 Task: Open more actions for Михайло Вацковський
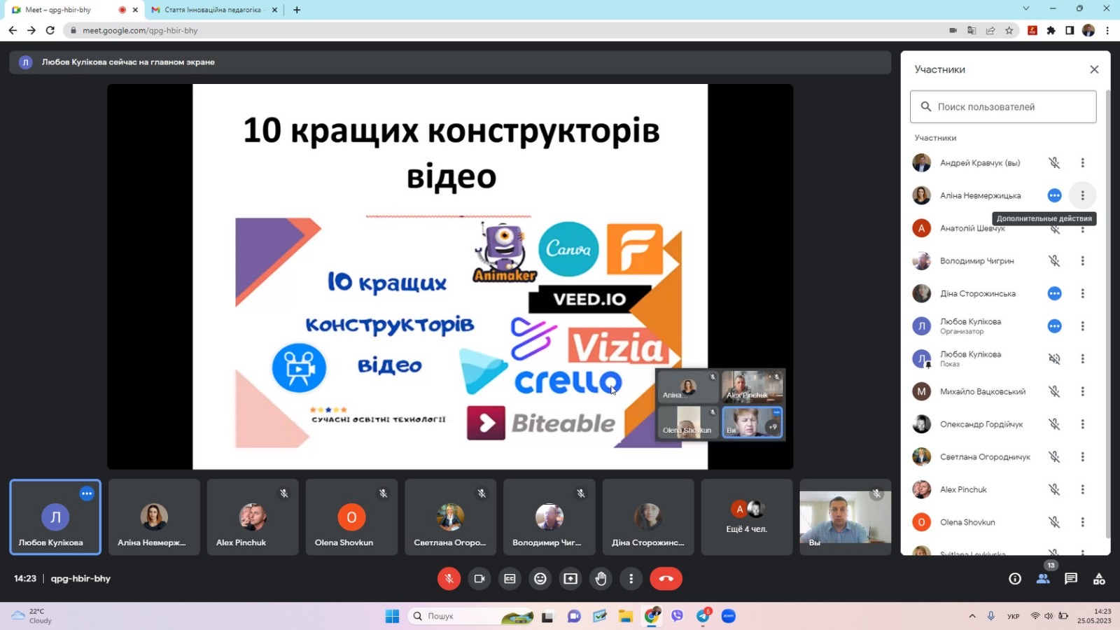point(1082,391)
